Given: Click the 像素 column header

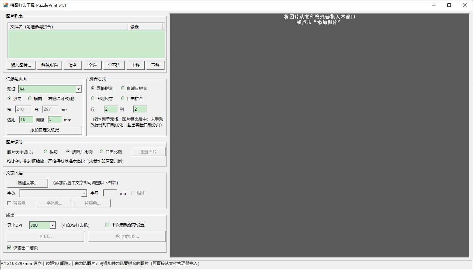Looking at the screenshot, I should [x=145, y=27].
